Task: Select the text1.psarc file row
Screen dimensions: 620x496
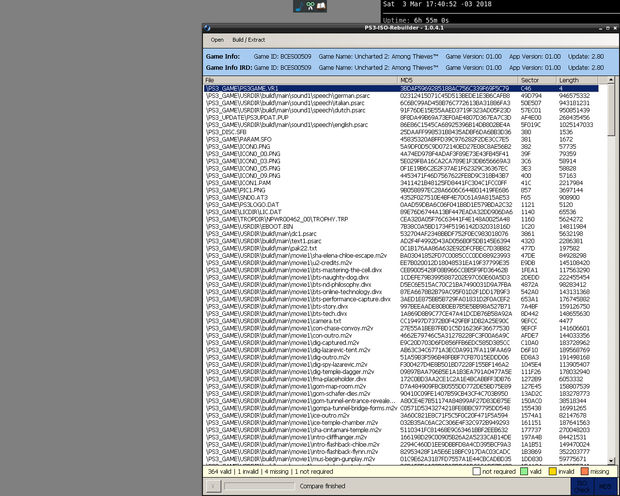Action: (401, 241)
